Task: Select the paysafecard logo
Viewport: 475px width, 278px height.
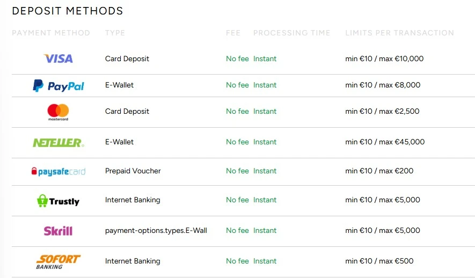Action: coord(58,172)
